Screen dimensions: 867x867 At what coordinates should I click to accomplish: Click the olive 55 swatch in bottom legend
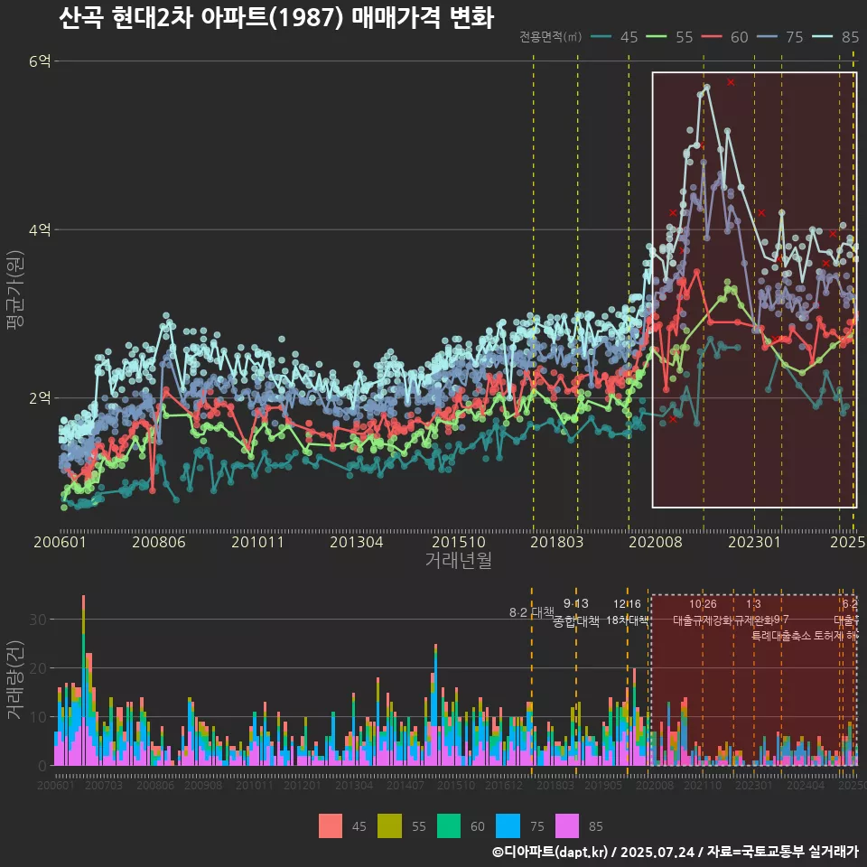pyautogui.click(x=389, y=826)
